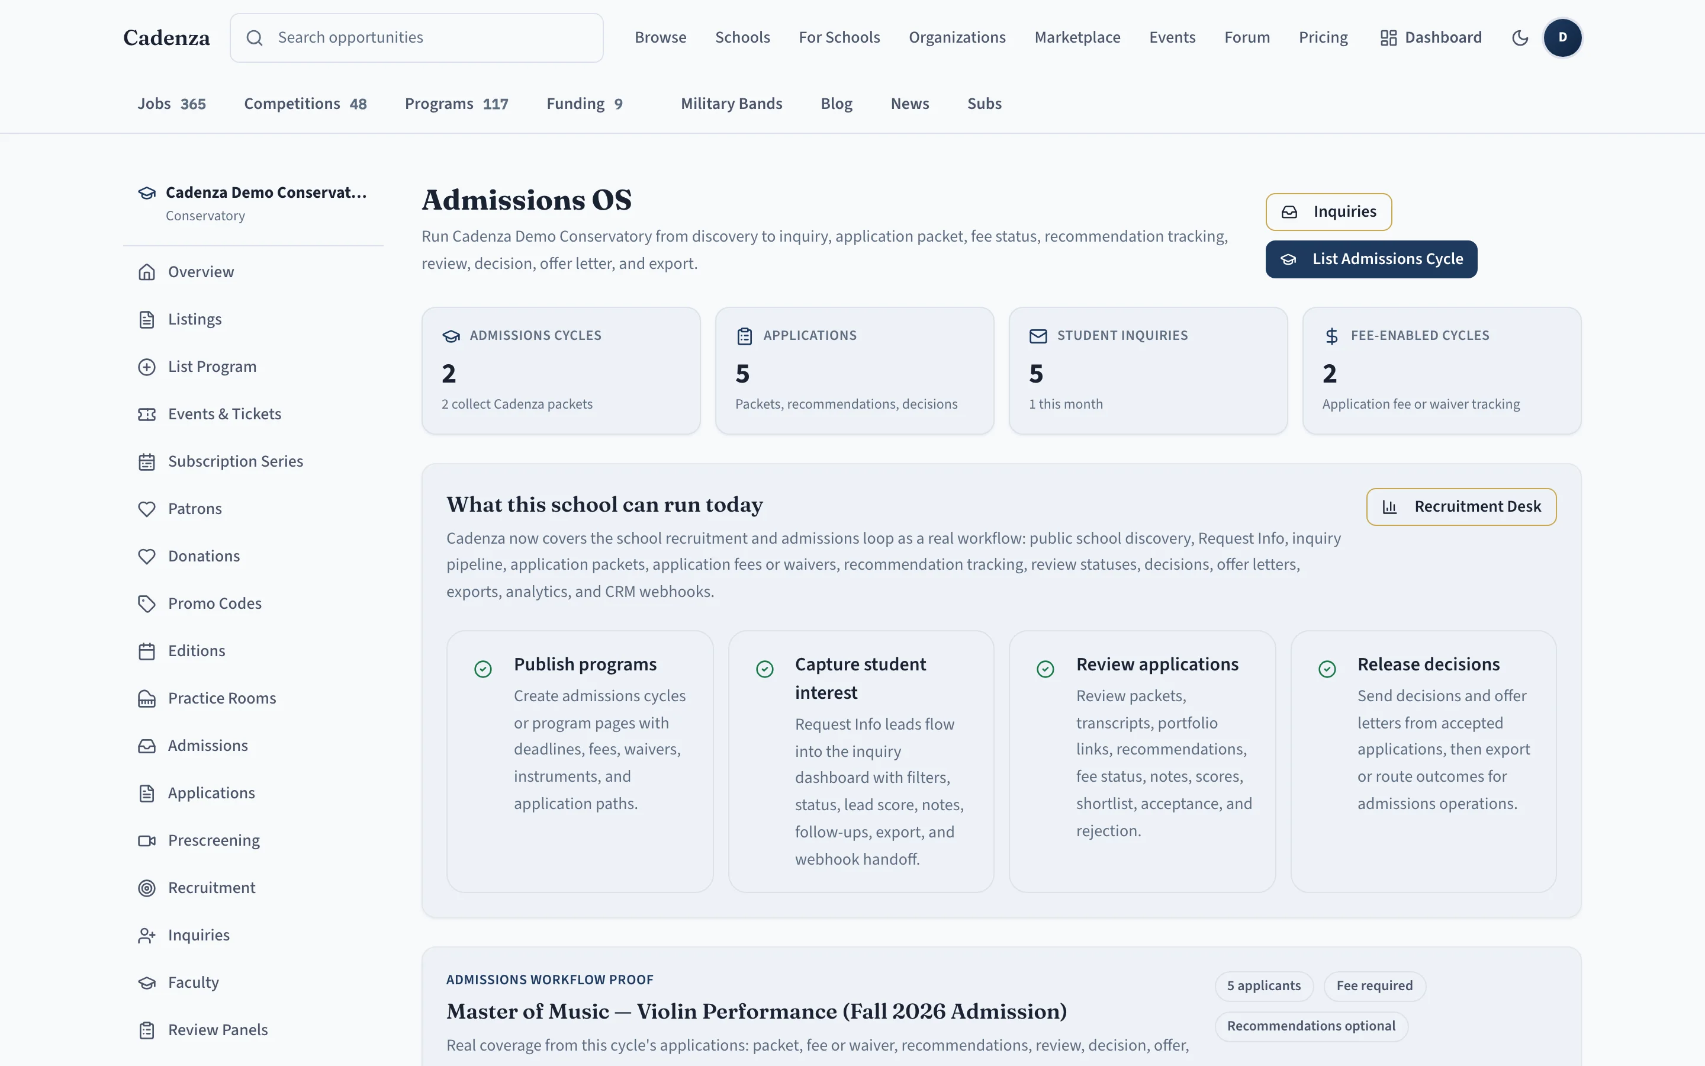Open the Marketplace link
Image resolution: width=1705 pixels, height=1066 pixels.
(1077, 37)
